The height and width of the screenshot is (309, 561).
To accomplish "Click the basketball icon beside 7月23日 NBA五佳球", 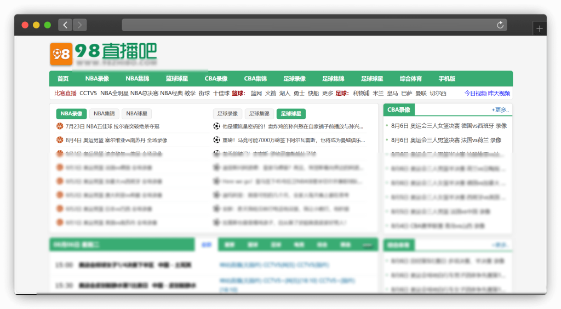I will [x=60, y=126].
